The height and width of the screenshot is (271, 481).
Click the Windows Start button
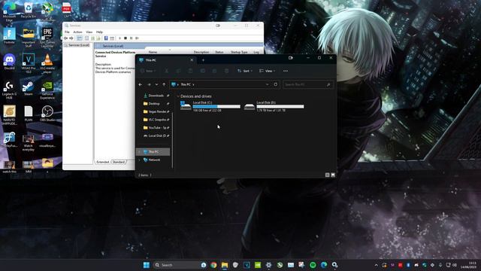[147, 265]
